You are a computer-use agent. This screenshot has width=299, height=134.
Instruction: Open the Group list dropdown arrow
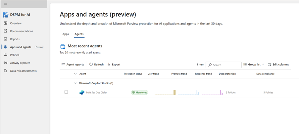[x=263, y=64]
